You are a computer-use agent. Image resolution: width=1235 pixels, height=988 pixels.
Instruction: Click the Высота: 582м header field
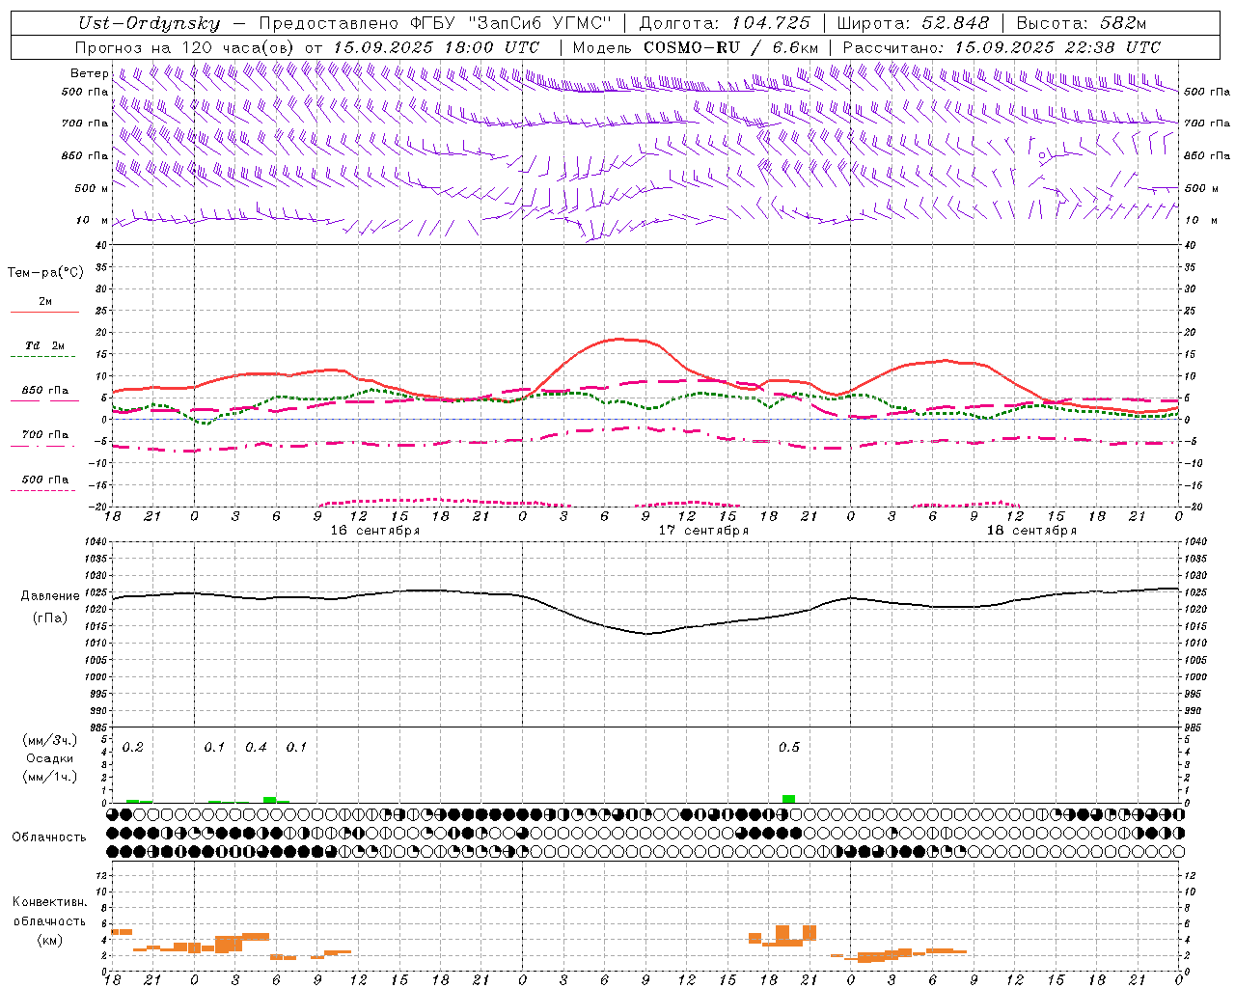pyautogui.click(x=1081, y=23)
